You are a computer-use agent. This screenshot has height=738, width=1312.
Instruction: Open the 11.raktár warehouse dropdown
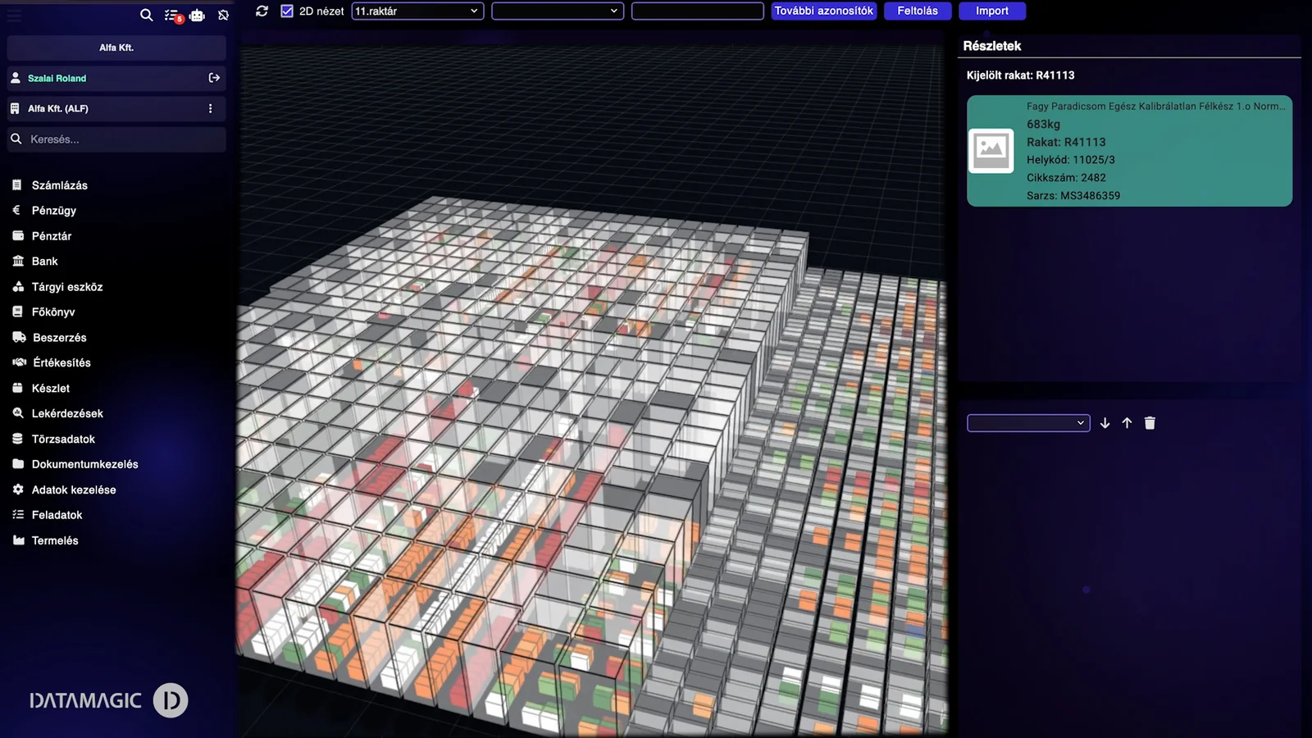[x=417, y=11]
